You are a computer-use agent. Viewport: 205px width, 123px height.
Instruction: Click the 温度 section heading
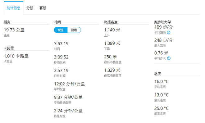(x=157, y=74)
